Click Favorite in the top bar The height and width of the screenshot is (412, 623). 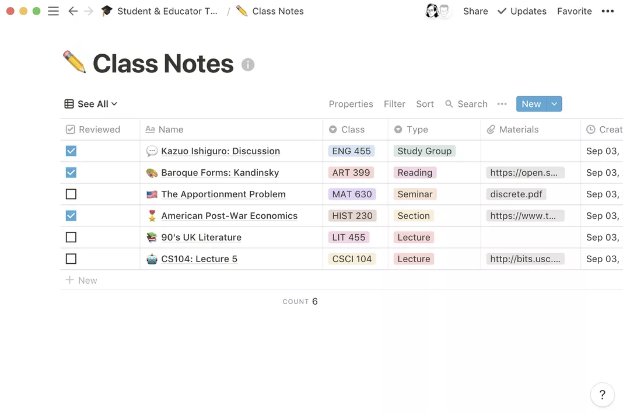pos(574,11)
